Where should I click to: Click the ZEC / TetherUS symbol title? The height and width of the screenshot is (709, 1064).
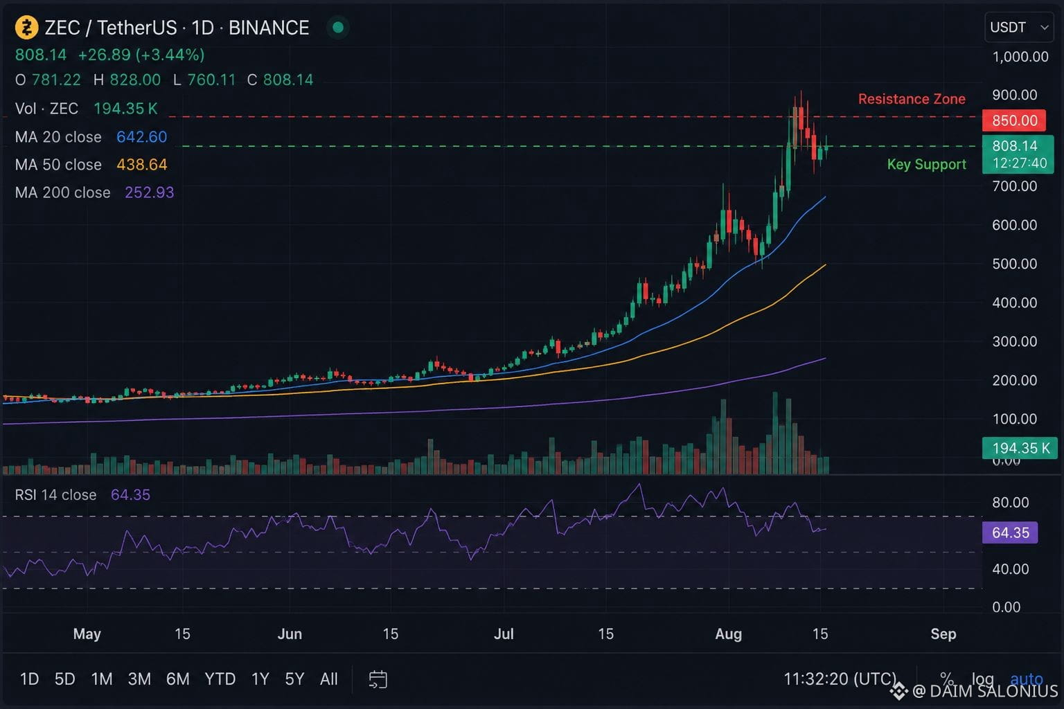111,28
